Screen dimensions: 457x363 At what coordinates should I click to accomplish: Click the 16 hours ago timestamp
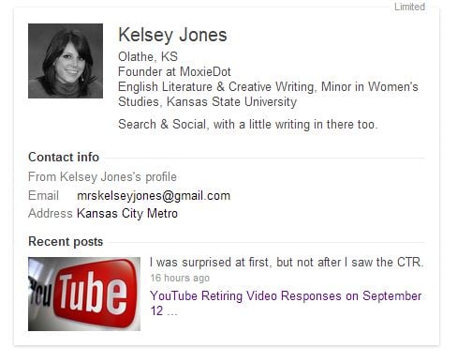(180, 278)
